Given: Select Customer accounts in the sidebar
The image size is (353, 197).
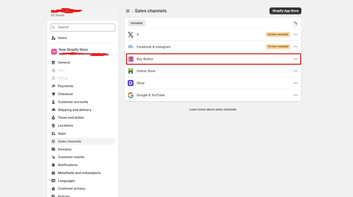Looking at the screenshot, I should click(83, 102).
